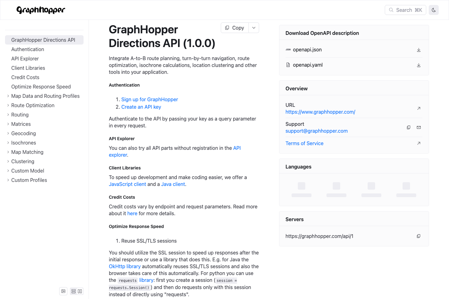The height and width of the screenshot is (299, 449).
Task: Download the openapi.json file
Action: [418, 50]
